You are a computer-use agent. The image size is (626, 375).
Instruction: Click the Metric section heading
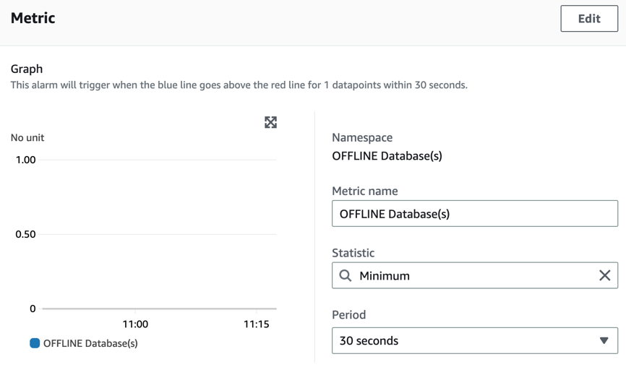pyautogui.click(x=33, y=18)
